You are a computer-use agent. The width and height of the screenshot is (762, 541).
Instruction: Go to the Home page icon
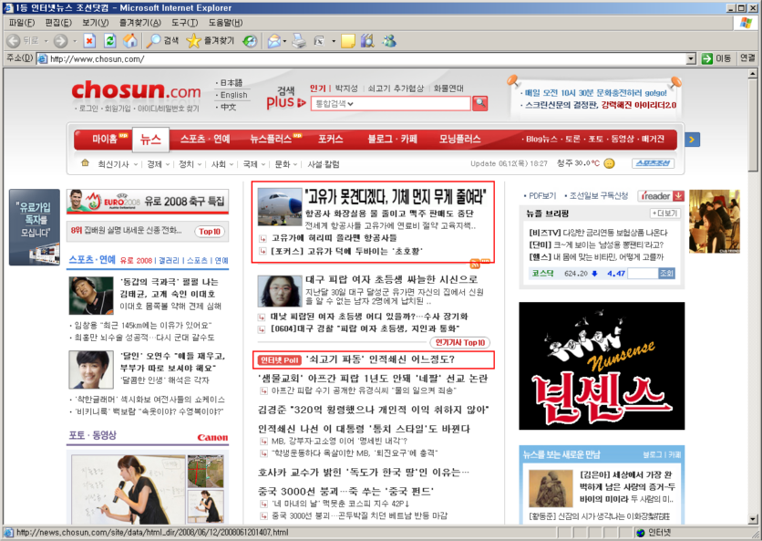click(x=130, y=41)
